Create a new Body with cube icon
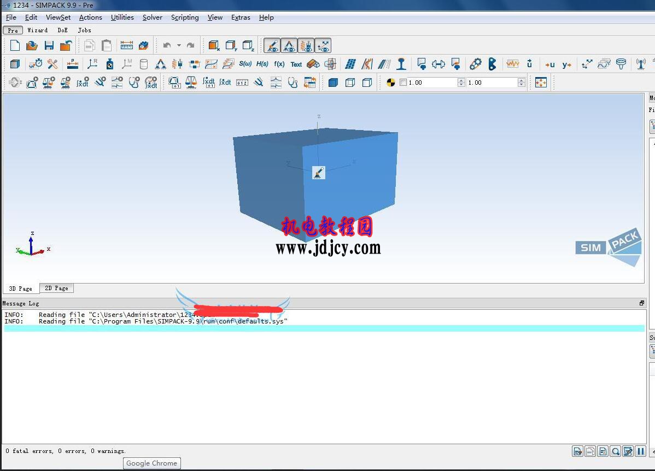The width and height of the screenshot is (655, 471). click(x=15, y=64)
